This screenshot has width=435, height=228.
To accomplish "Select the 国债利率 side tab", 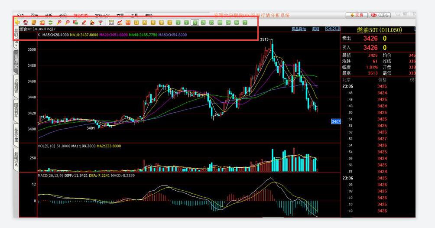I will click(x=16, y=111).
